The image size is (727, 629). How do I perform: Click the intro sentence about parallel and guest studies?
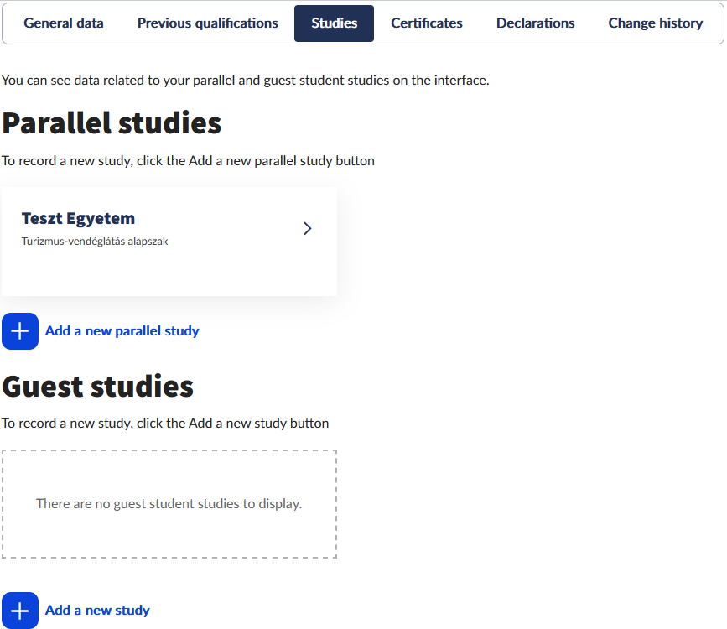pyautogui.click(x=246, y=81)
